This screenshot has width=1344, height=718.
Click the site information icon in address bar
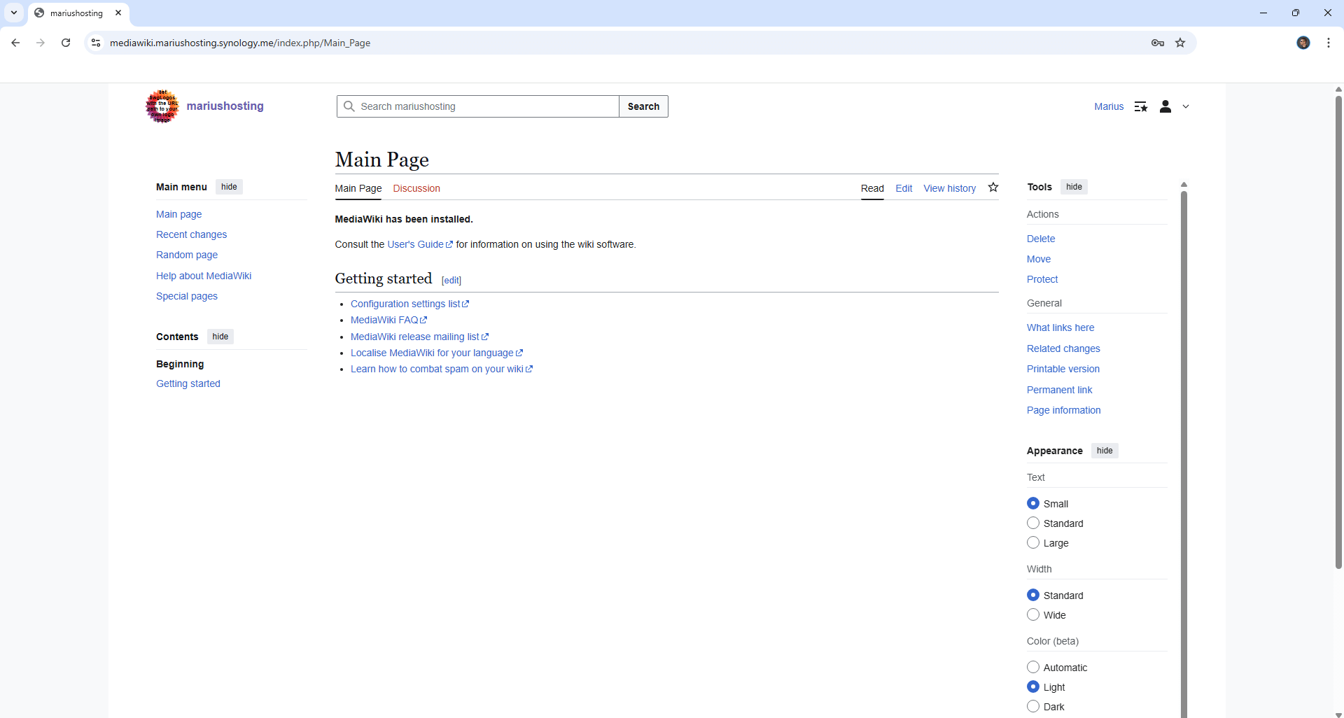coord(97,43)
